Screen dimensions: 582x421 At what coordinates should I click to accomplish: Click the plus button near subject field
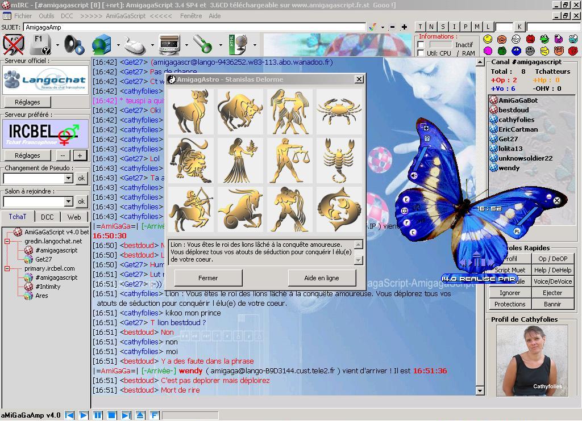tap(404, 27)
